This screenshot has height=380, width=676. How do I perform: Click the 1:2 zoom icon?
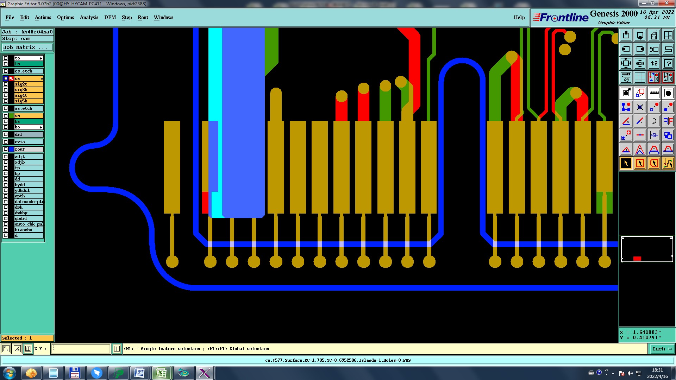[x=654, y=63]
